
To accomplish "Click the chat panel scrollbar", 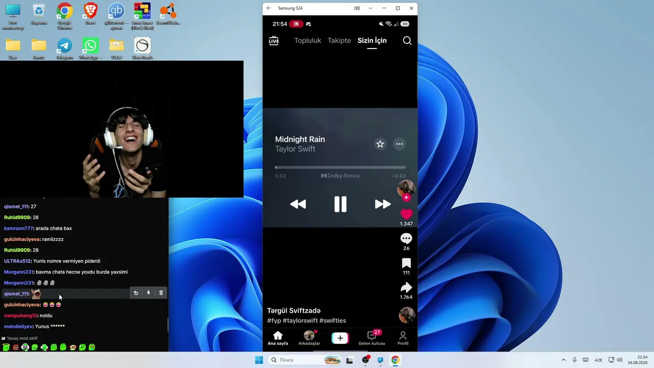I will tap(168, 325).
